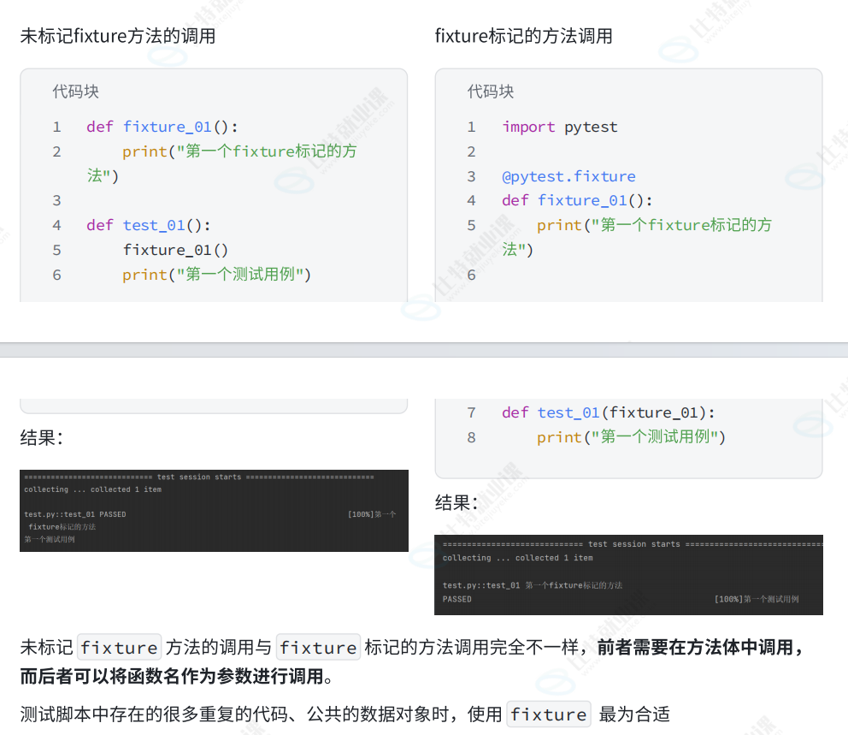848x735 pixels.
Task: Click print("第一个测试用例") on line 8
Action: 631,437
